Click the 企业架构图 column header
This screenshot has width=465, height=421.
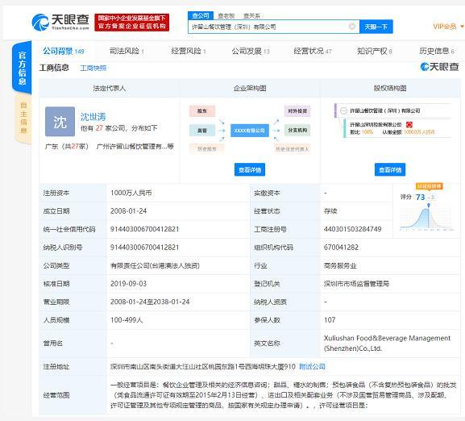tap(250, 88)
